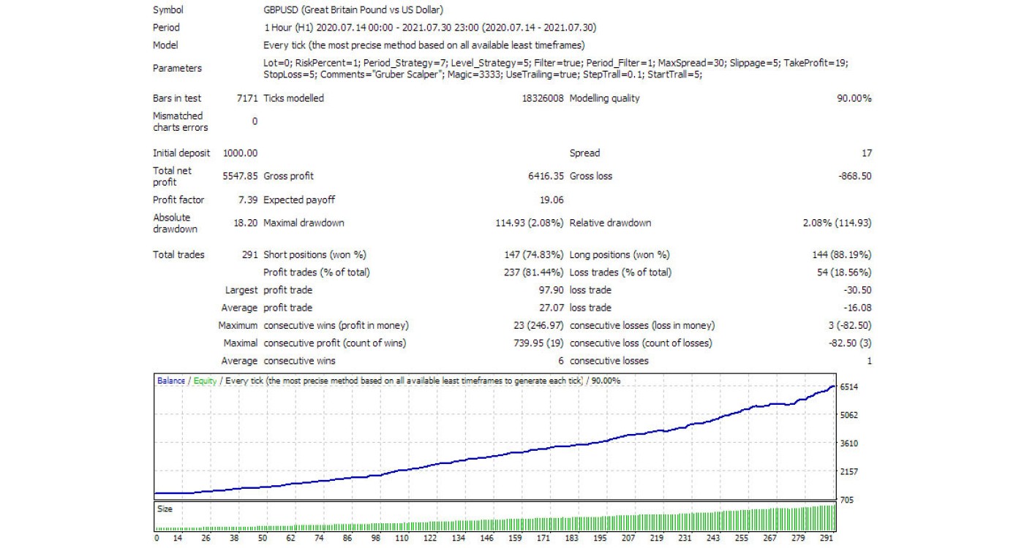Click the 6514 label on the chart's vertical axis
The image size is (1024, 548).
(849, 387)
